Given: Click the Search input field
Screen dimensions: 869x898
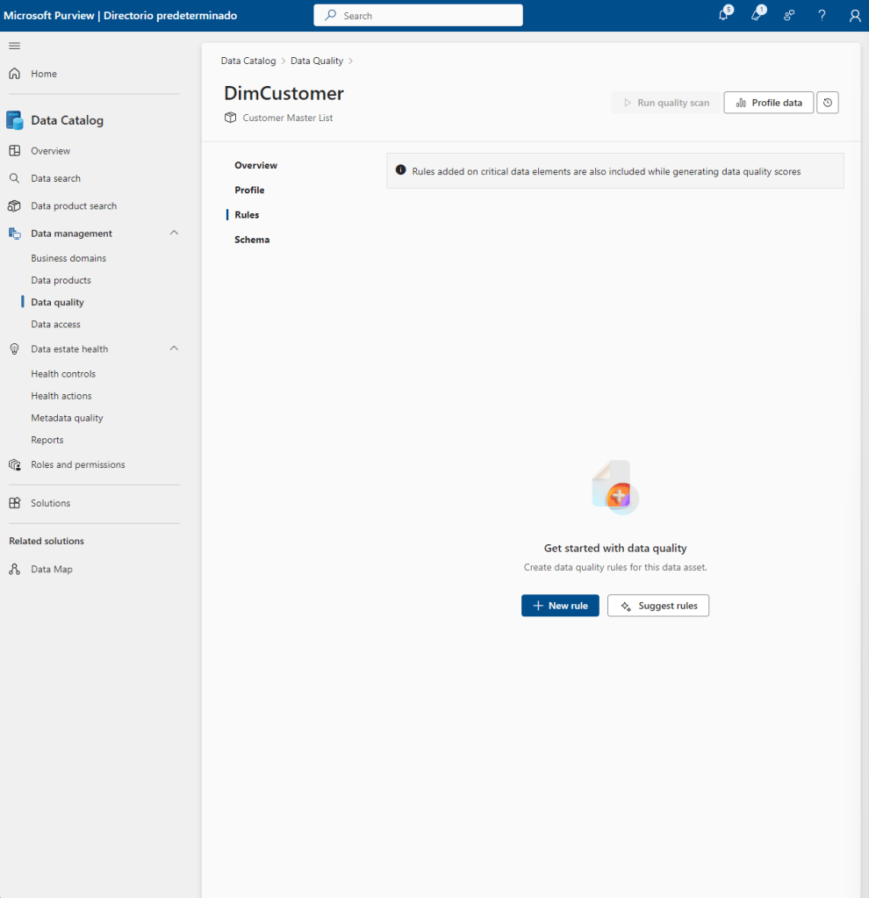Looking at the screenshot, I should (x=418, y=16).
